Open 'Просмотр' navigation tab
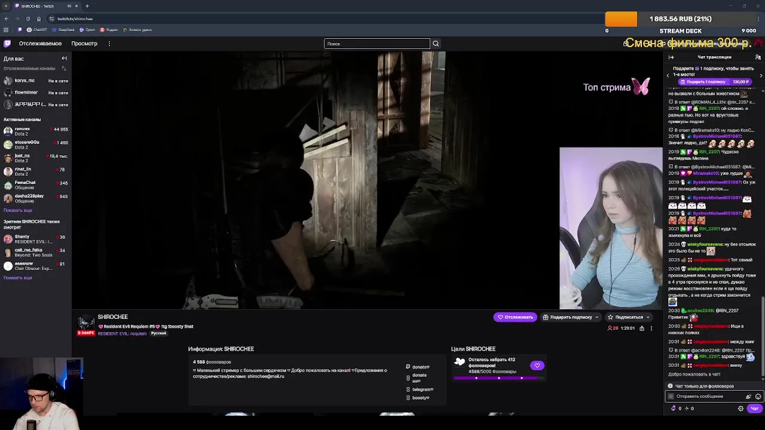 click(84, 44)
